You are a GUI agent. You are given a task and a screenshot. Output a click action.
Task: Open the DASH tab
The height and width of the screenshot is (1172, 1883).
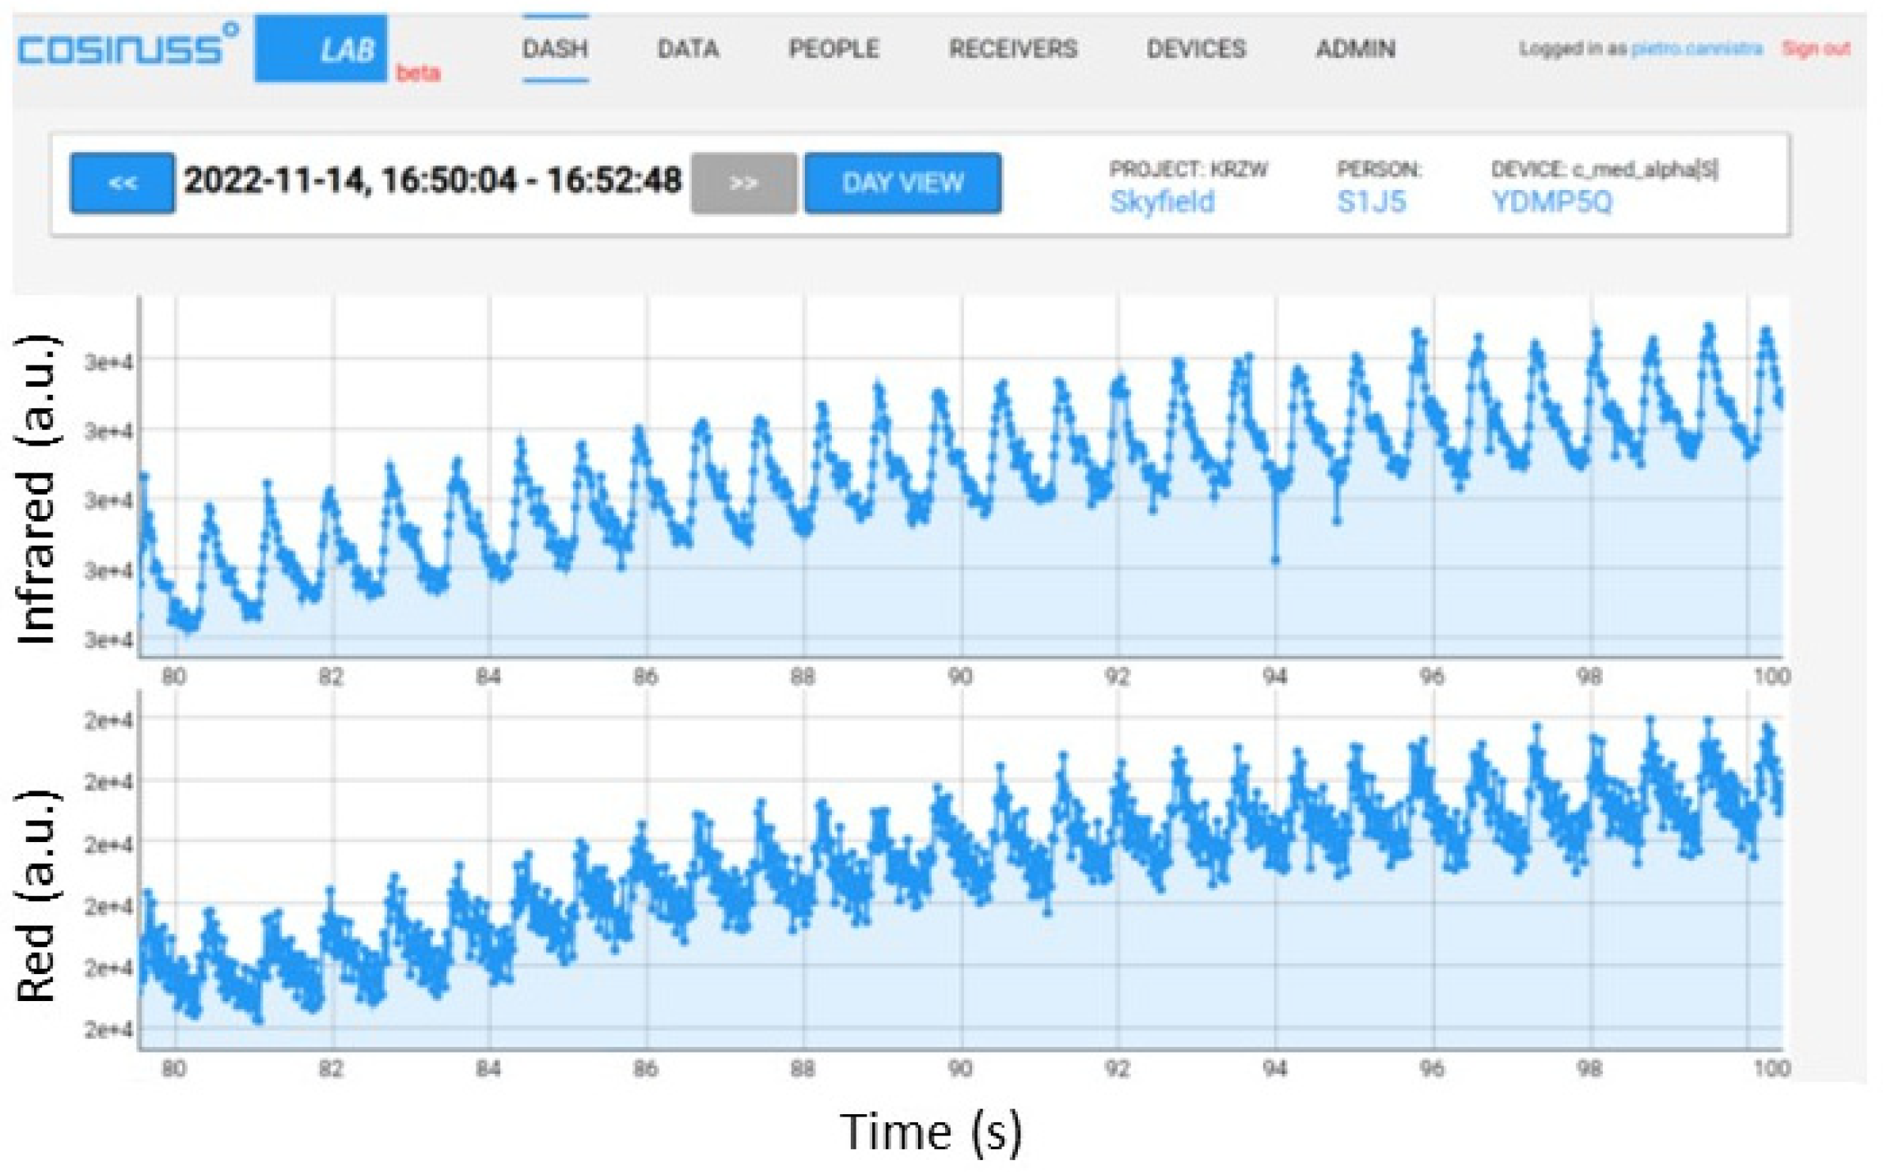click(555, 49)
